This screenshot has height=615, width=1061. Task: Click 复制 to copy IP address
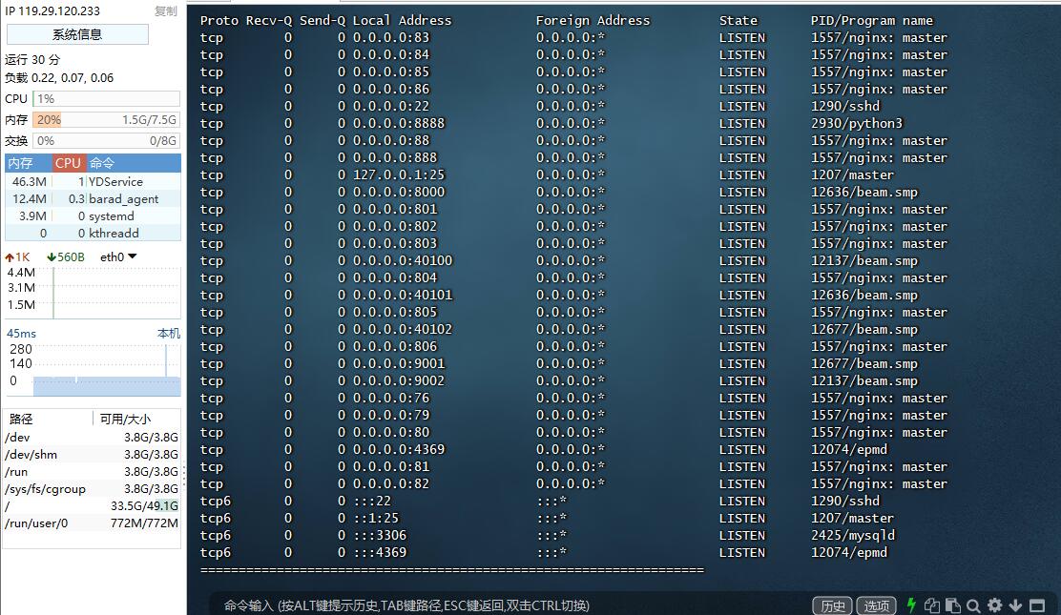(x=166, y=10)
